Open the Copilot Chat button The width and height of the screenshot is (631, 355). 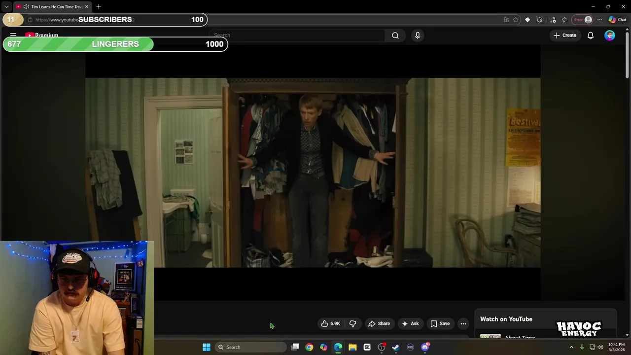(617, 20)
